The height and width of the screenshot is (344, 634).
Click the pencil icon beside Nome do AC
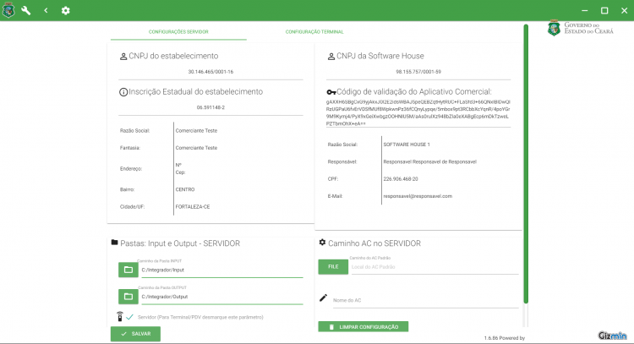coord(323,298)
